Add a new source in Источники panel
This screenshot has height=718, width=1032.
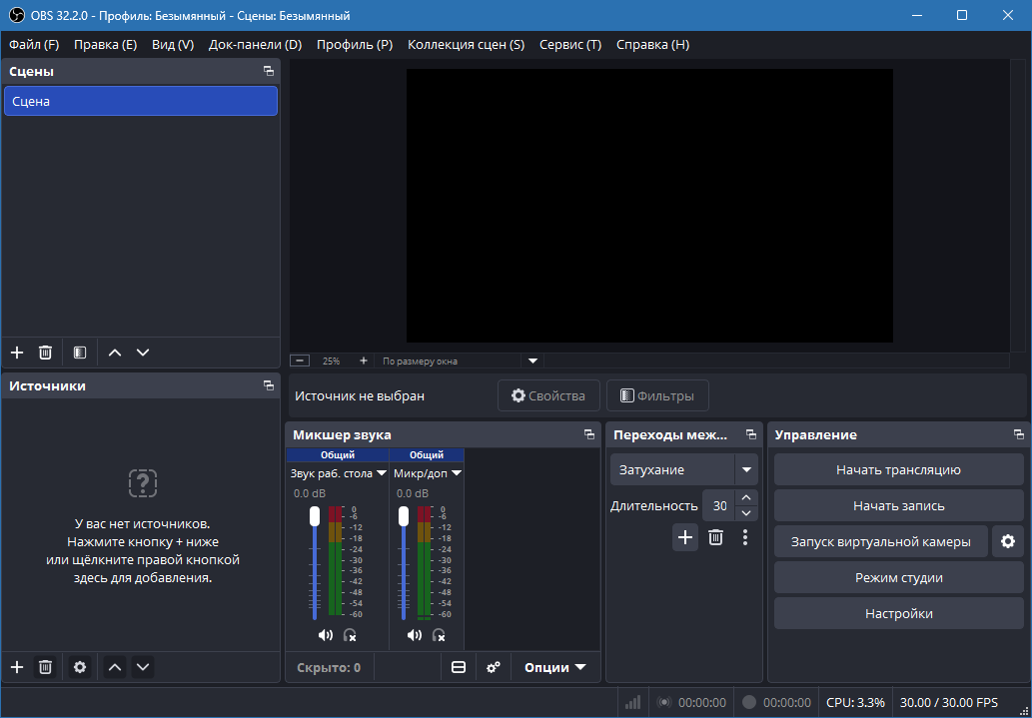tap(17, 667)
